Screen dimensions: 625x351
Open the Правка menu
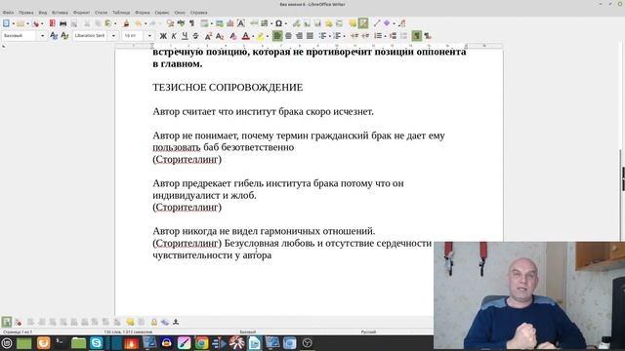[x=26, y=13]
